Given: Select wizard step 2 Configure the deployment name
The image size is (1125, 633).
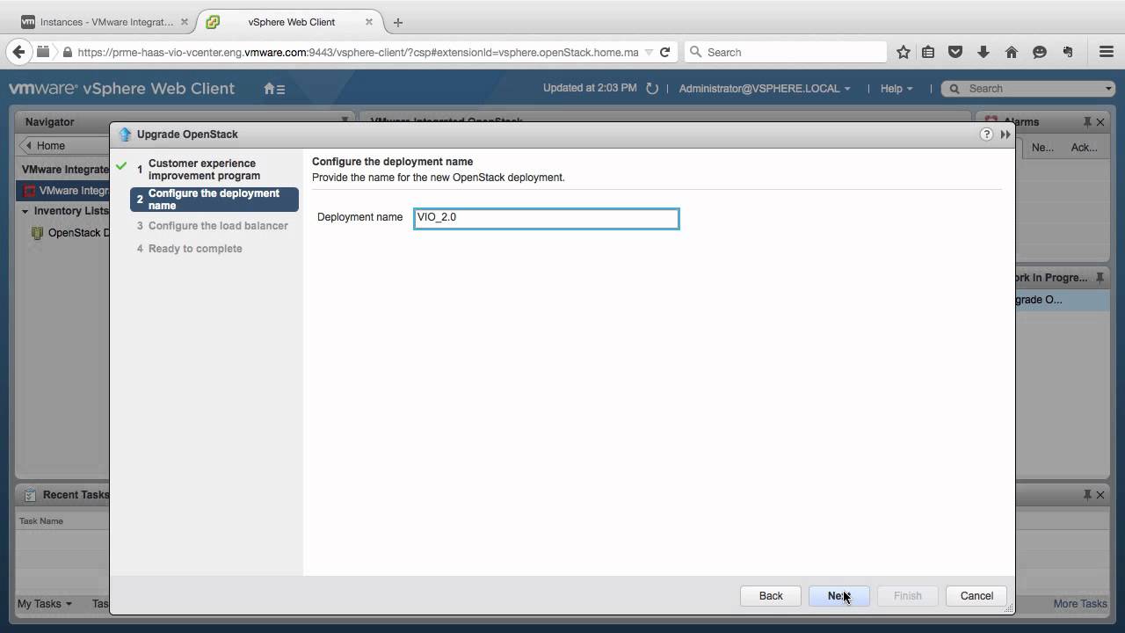Looking at the screenshot, I should [214, 200].
